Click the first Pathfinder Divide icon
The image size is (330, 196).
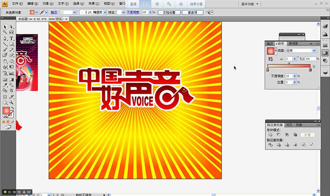point(270,145)
